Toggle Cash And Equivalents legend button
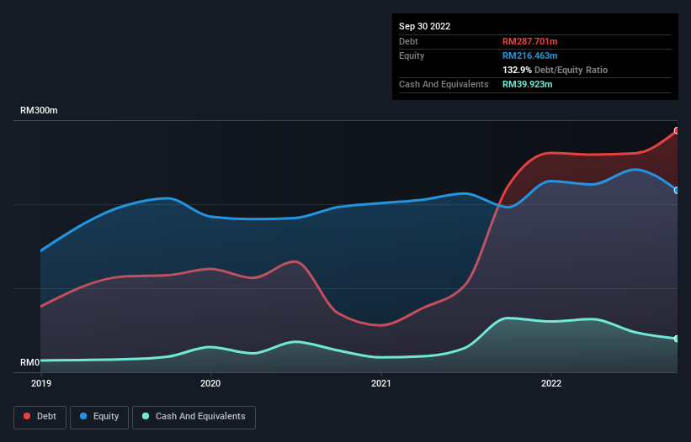 [x=194, y=417]
